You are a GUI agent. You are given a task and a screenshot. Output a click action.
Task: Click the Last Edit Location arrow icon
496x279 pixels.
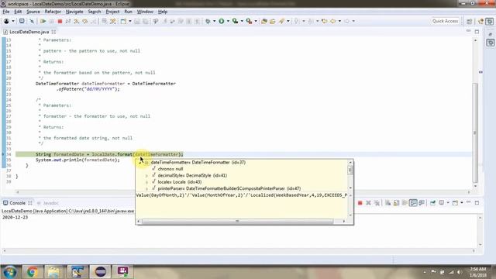pos(325,21)
